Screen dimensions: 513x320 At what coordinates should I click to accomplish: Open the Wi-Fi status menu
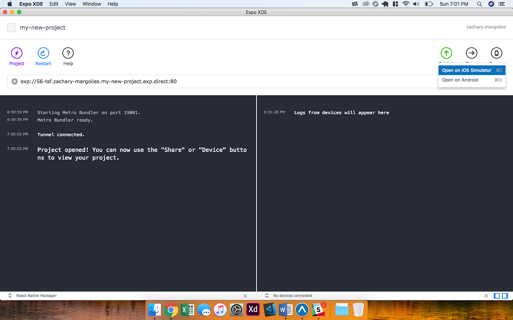point(405,4)
